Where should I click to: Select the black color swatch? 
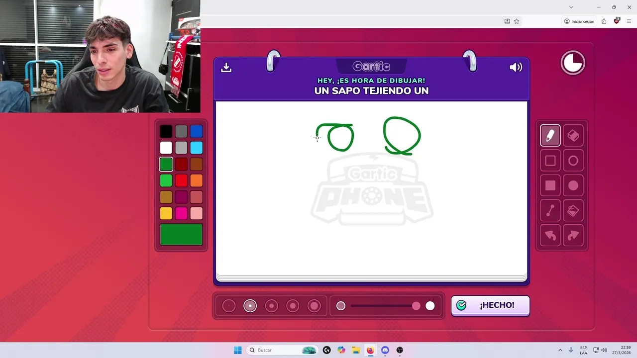click(166, 131)
